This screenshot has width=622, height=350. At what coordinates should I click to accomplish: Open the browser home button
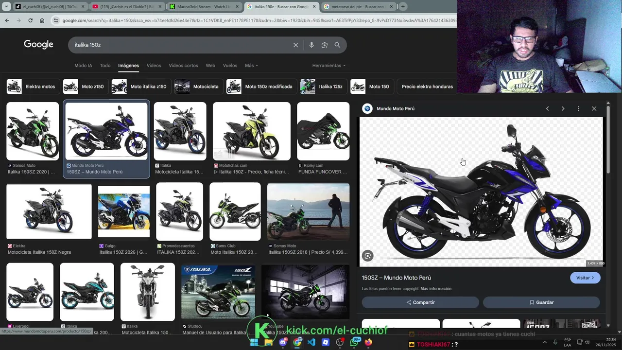(x=42, y=20)
